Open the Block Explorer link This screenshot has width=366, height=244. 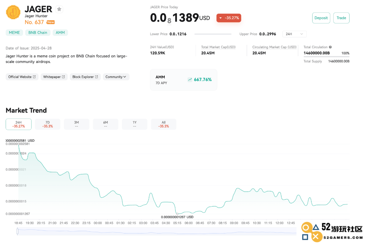85,77
